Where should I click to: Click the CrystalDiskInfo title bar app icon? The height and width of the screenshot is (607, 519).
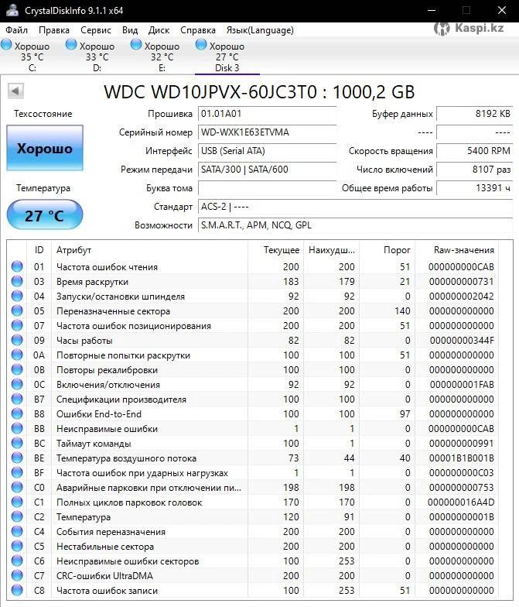pos(12,10)
